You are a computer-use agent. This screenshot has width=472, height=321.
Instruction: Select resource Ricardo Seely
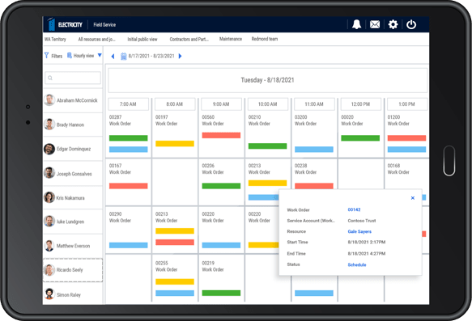coord(73,270)
